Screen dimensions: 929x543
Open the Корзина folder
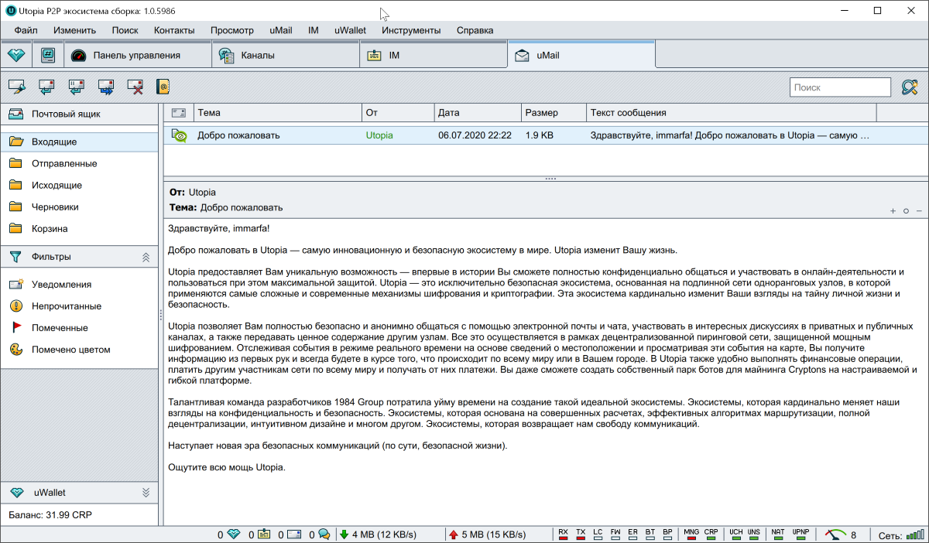79,229
